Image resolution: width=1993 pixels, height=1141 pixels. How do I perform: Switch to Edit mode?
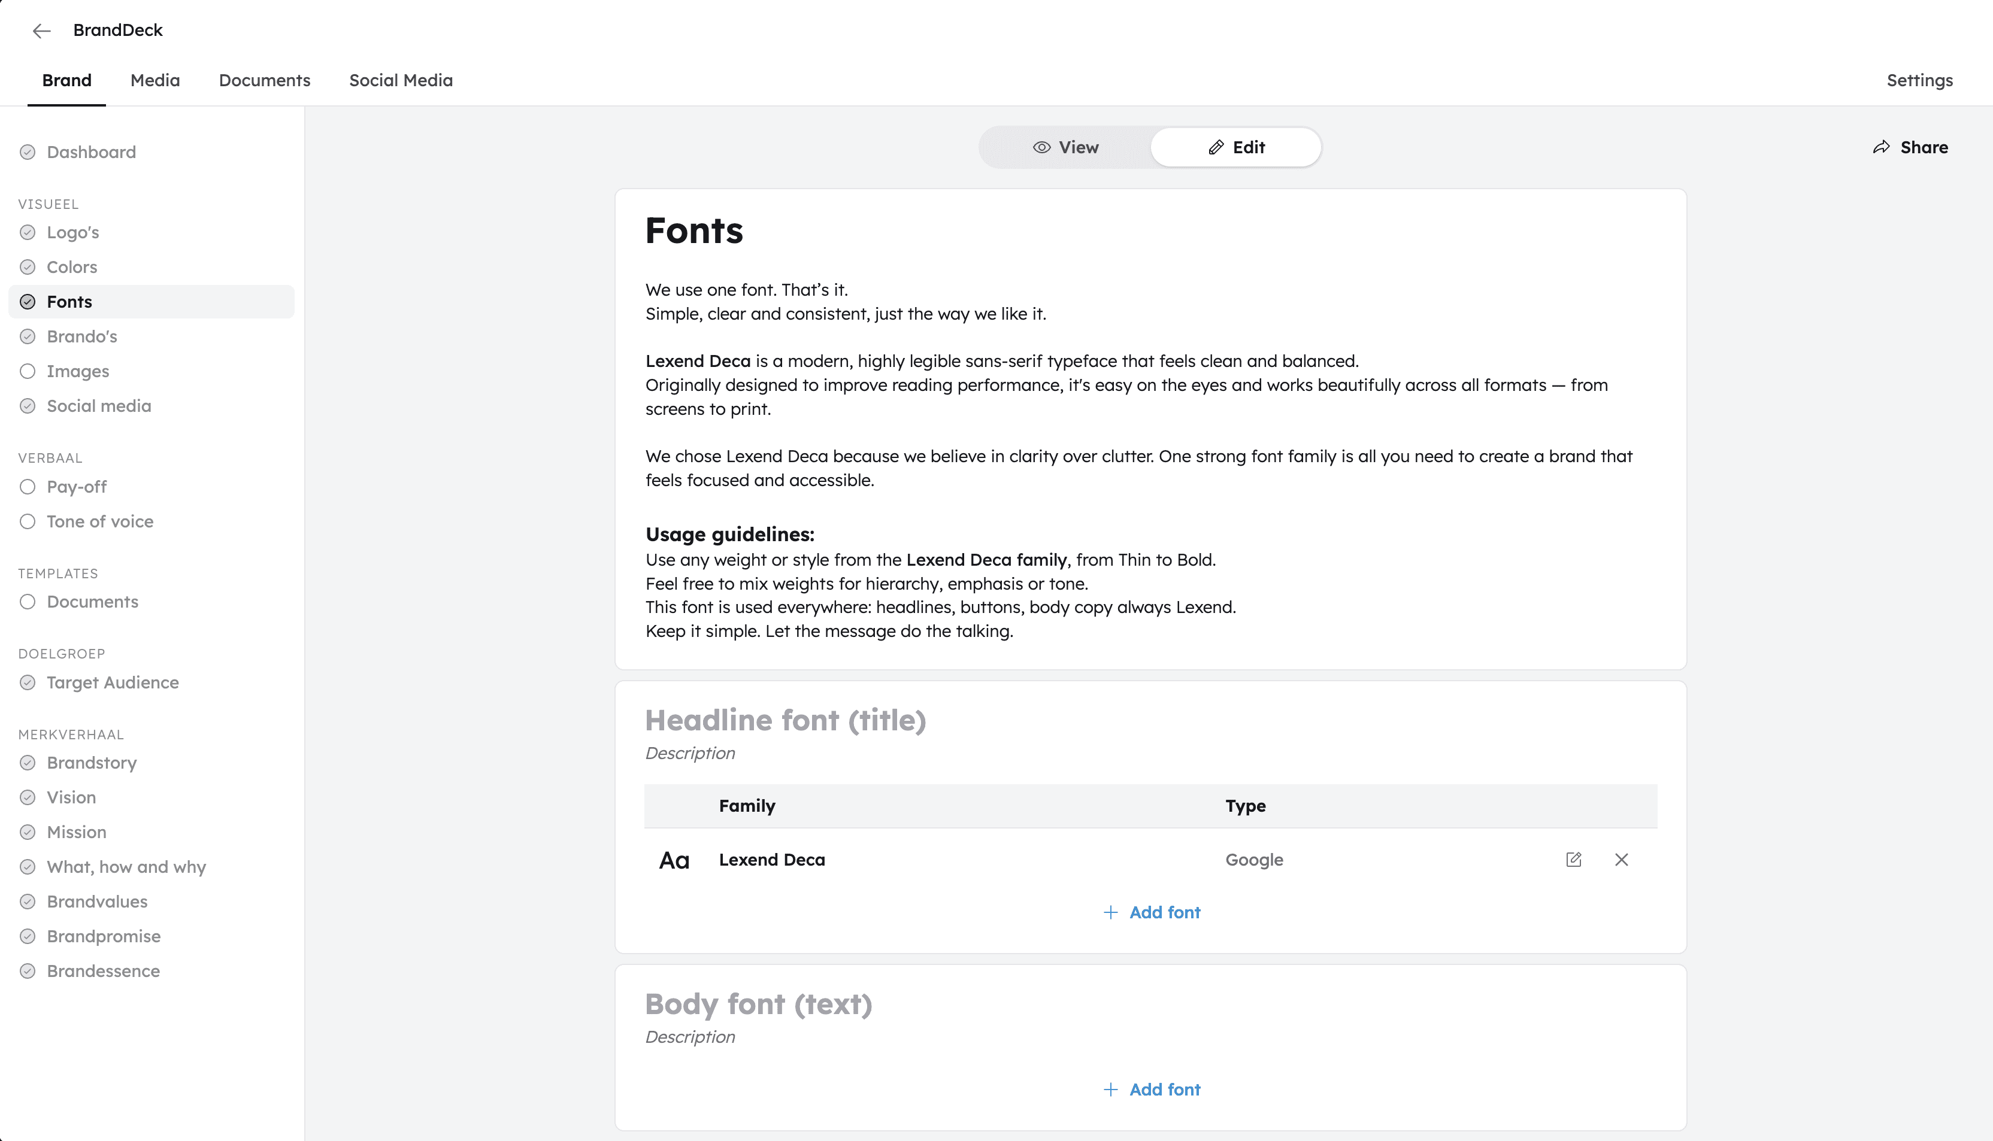[1236, 147]
